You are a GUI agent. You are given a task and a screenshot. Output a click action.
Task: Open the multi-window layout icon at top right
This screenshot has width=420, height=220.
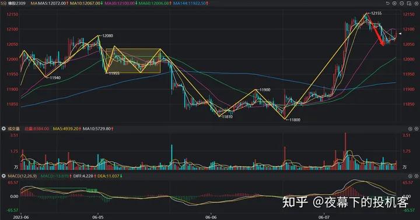coord(409,3)
